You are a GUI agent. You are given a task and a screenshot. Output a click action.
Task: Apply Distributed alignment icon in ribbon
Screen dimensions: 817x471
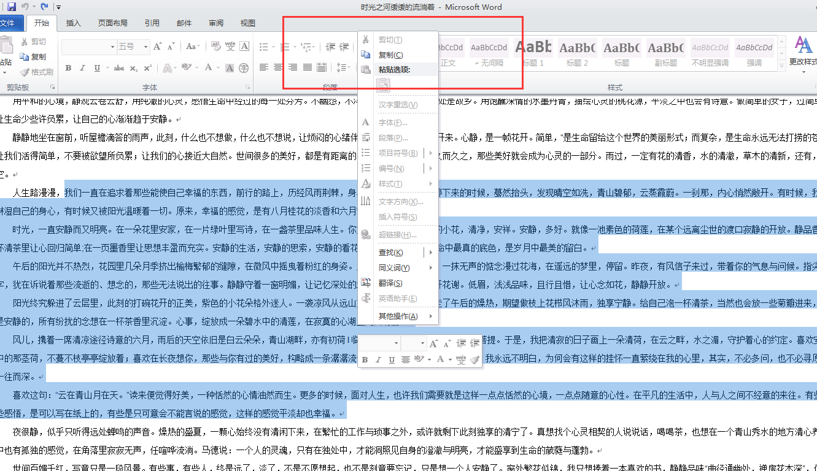(322, 67)
